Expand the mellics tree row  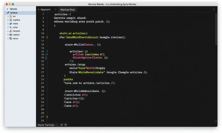pos(8,35)
